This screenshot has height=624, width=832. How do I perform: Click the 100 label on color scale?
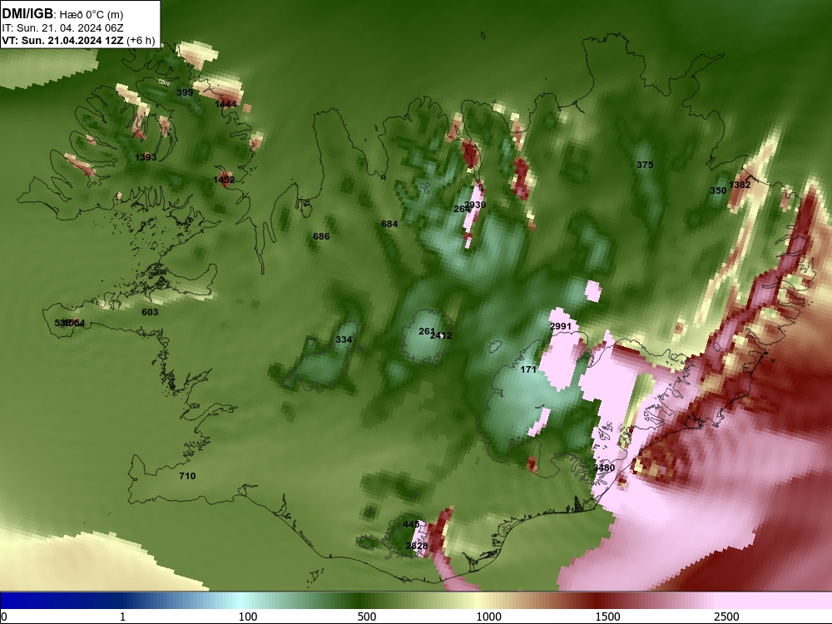pyautogui.click(x=248, y=617)
